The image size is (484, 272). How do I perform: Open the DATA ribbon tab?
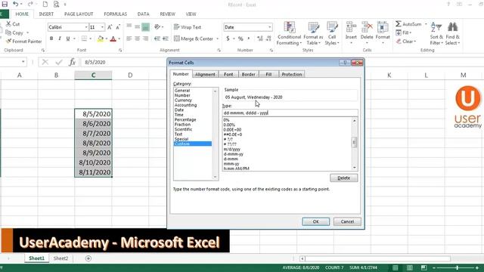(143, 14)
